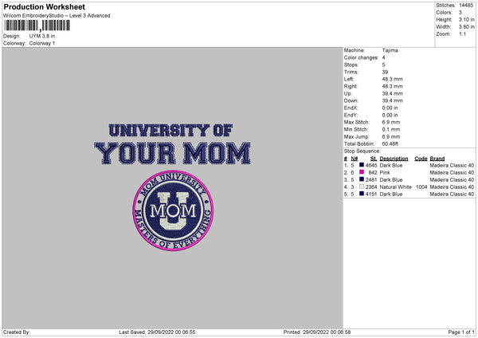
Task: Click the '48.3 mm' value beside Left
Action: click(392, 79)
